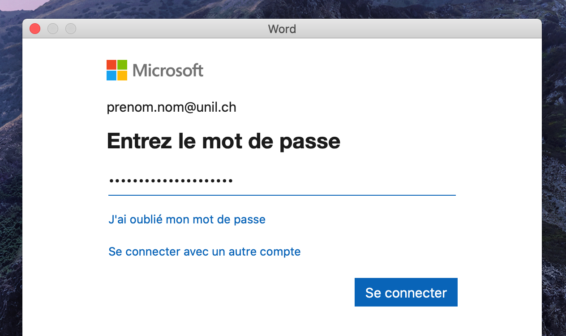Click the blue square of the Microsoft logo
Screen dimensions: 566x336
click(111, 76)
